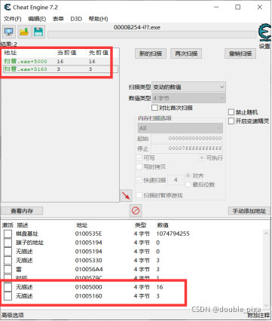The height and width of the screenshot is (321, 272).
Task: Click the red circle clear list icon
Action: coord(136,210)
